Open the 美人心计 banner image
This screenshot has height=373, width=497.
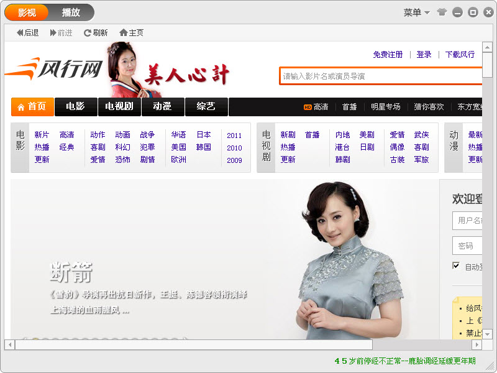[168, 70]
